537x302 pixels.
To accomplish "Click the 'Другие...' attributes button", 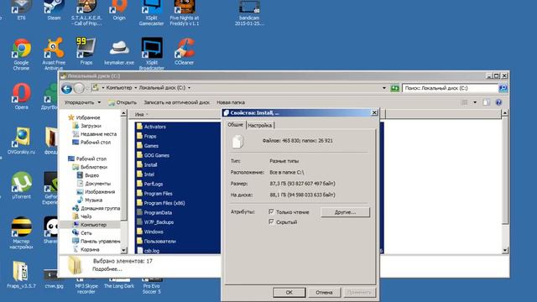I will 345,212.
